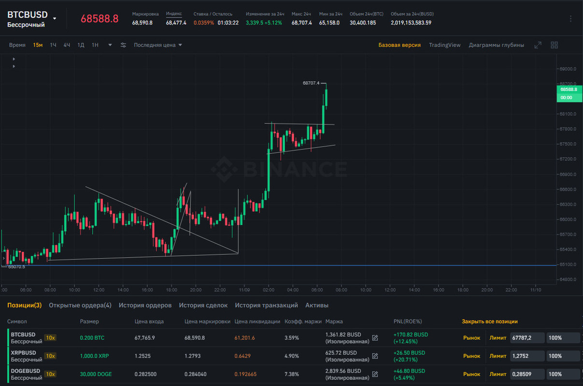Viewport: 583px width, 386px height.
Task: Close DOGEBUSD position with Лимит
Action: click(498, 374)
